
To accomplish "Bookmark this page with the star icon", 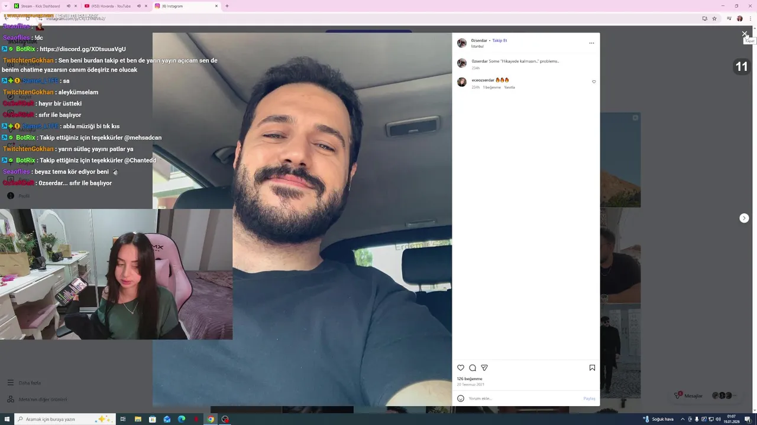I will [x=714, y=18].
